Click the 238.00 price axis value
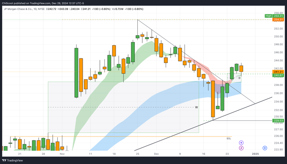Screen dimensions: 287x164 pyautogui.click(x=279, y=85)
